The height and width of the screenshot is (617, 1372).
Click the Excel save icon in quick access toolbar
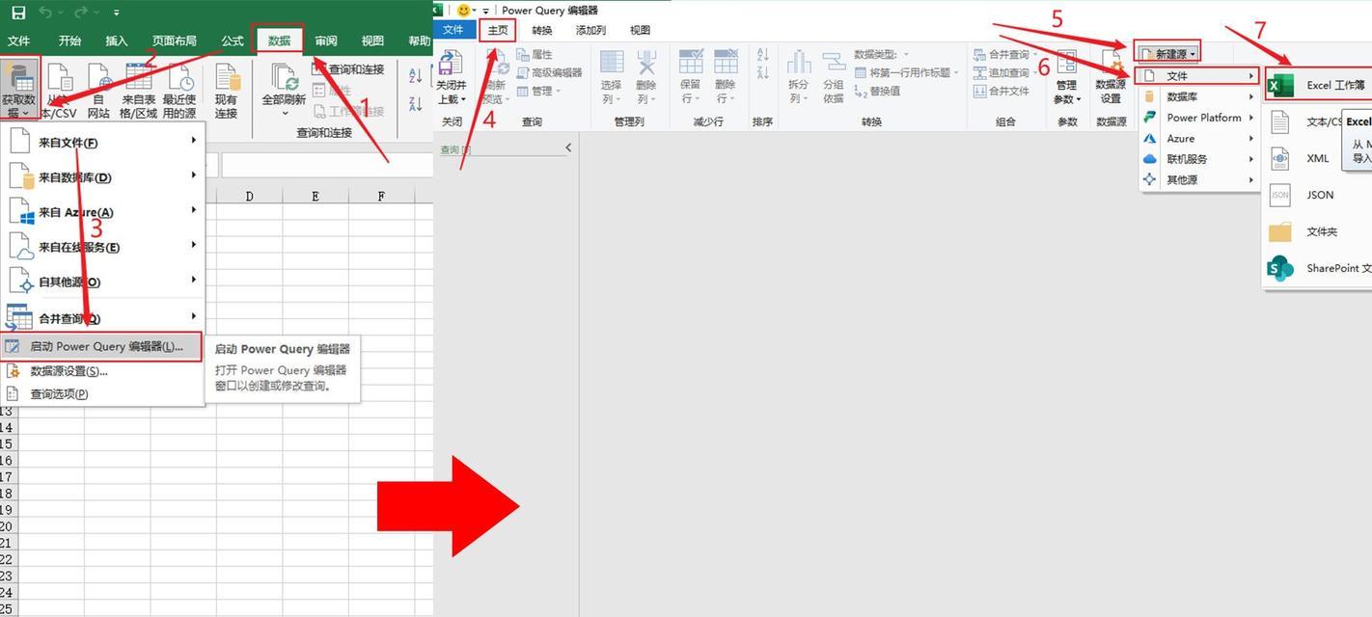[x=18, y=13]
